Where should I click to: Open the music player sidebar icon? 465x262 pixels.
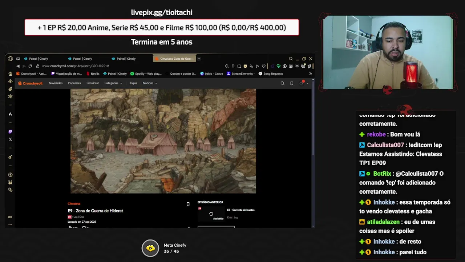(10, 157)
